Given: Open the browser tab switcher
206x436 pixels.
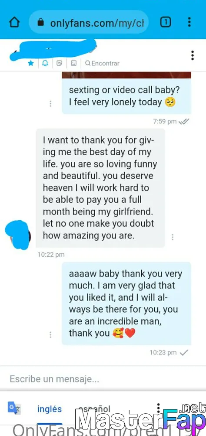Looking at the screenshot, I should pos(166,22).
